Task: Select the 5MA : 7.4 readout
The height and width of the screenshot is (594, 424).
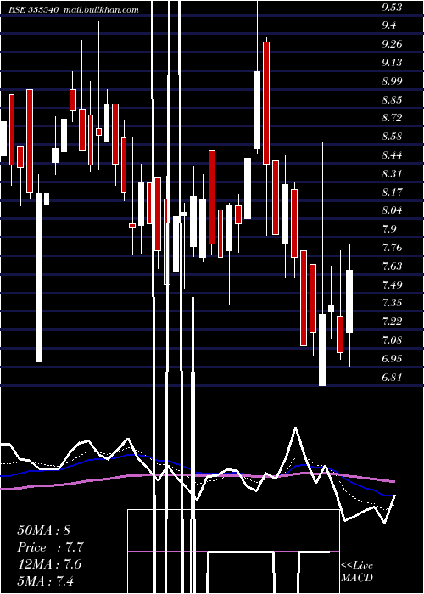Action: tap(46, 580)
